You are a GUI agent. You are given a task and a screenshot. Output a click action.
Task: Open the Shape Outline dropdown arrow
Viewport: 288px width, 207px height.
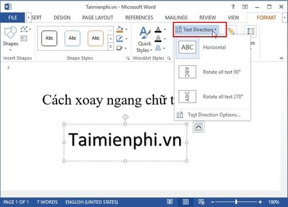[126, 39]
